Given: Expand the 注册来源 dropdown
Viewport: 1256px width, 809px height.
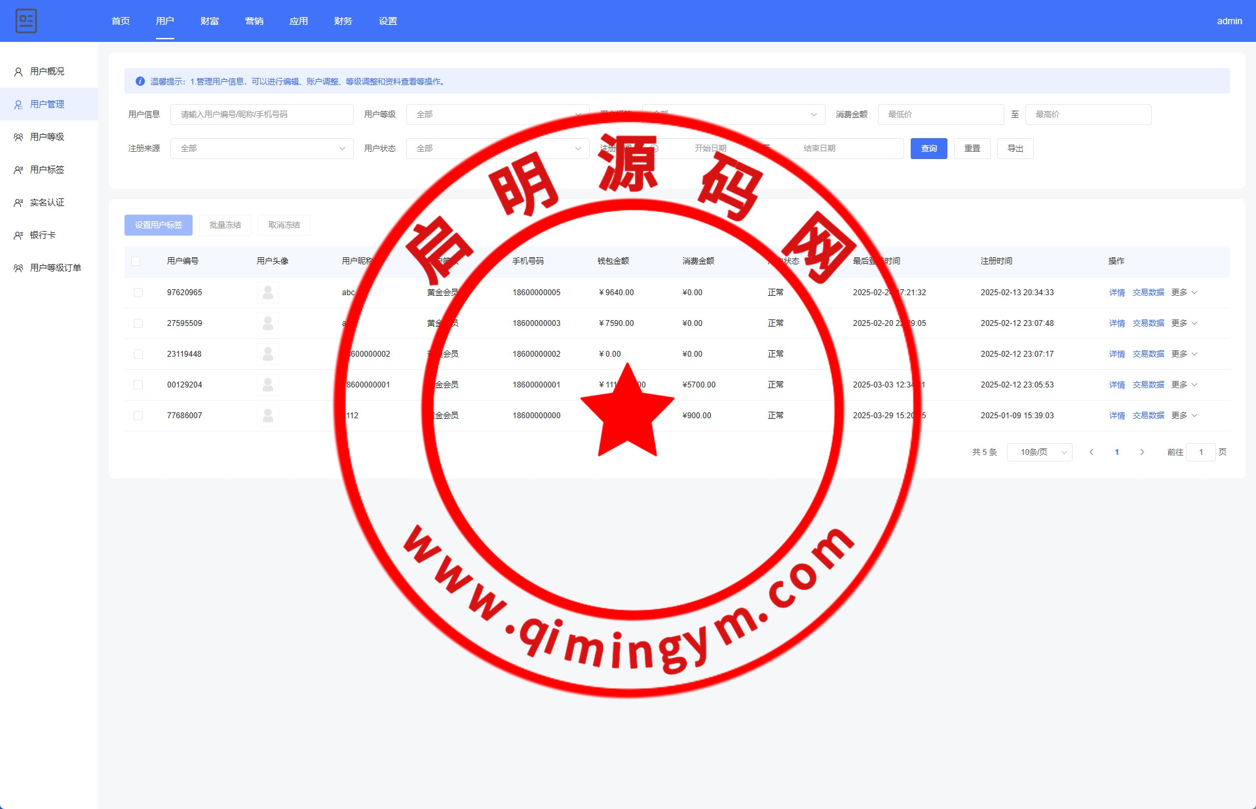Looking at the screenshot, I should point(261,149).
